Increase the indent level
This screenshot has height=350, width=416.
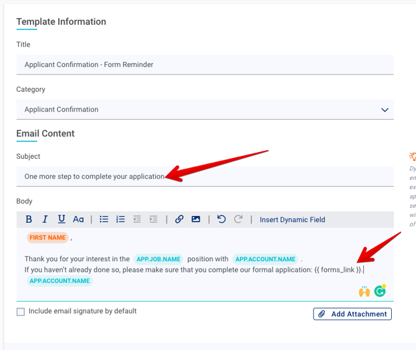tap(153, 219)
